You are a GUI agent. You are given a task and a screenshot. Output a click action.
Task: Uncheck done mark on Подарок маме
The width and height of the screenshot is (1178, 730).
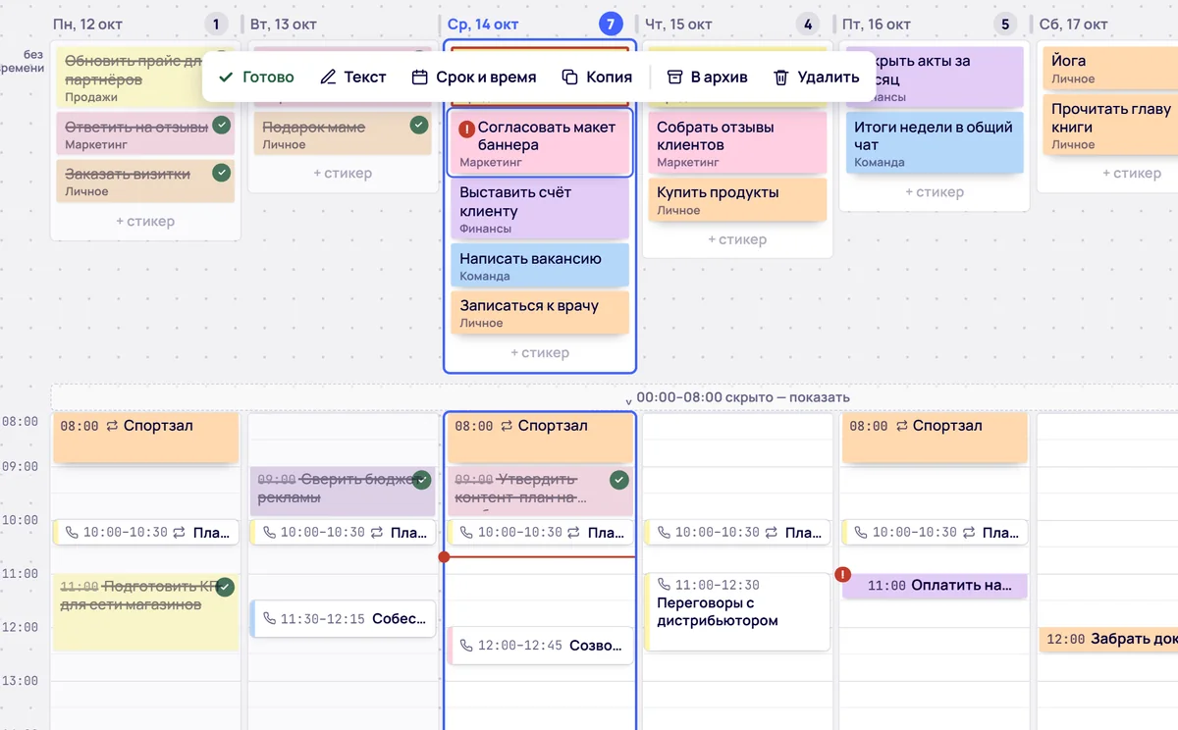419,125
